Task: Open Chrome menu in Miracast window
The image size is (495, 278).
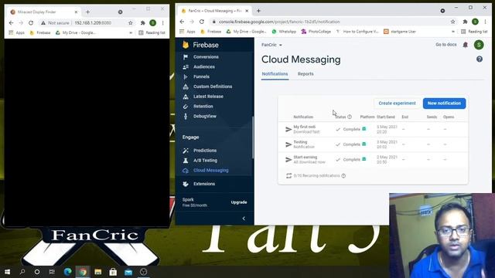Action: coord(162,22)
